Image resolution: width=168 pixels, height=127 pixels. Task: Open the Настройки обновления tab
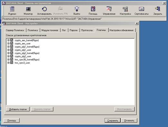click(x=122, y=30)
